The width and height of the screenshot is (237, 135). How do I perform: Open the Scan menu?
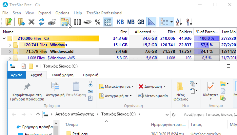pyautogui.click(x=17, y=13)
